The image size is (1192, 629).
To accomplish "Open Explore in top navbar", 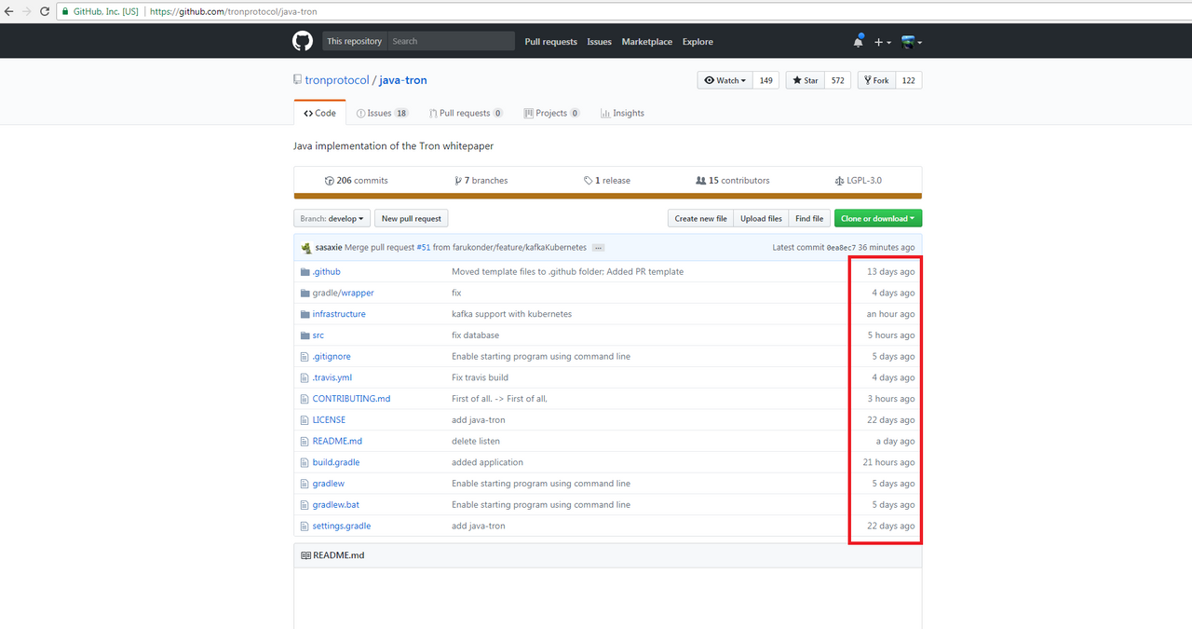I will tap(698, 42).
